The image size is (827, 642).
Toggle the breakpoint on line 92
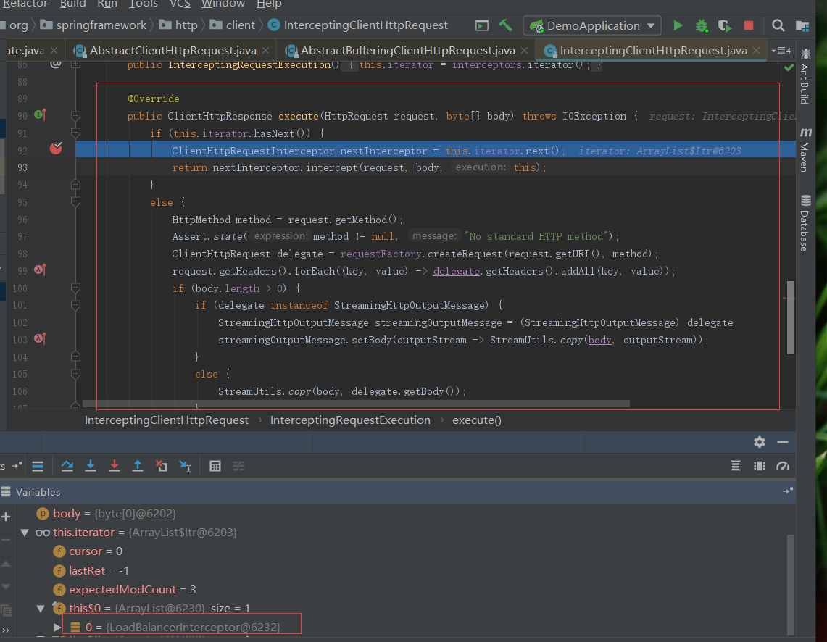[57, 149]
